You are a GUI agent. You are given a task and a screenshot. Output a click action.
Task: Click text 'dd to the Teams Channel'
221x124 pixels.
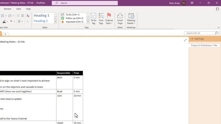(13, 118)
